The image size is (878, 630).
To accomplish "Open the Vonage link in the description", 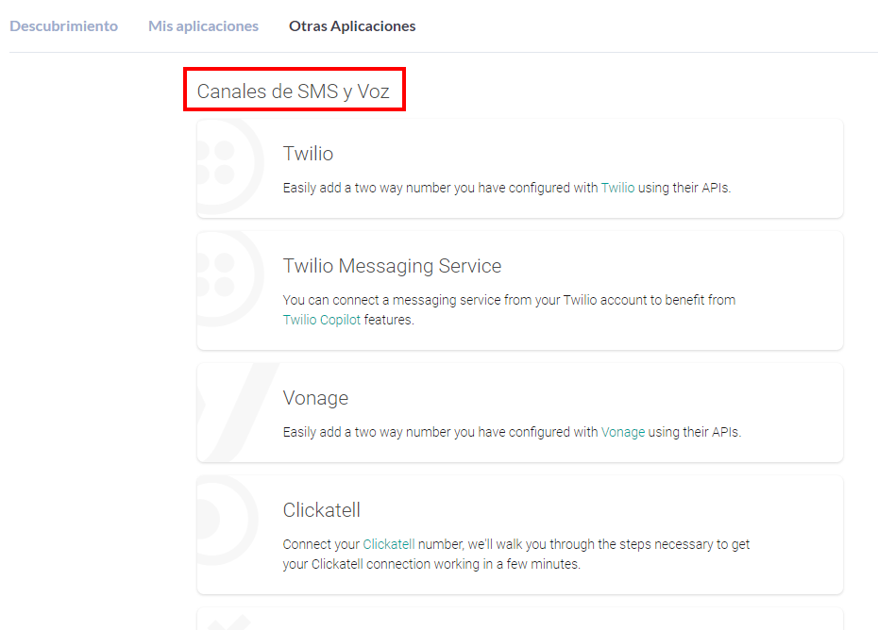I will pyautogui.click(x=623, y=433).
